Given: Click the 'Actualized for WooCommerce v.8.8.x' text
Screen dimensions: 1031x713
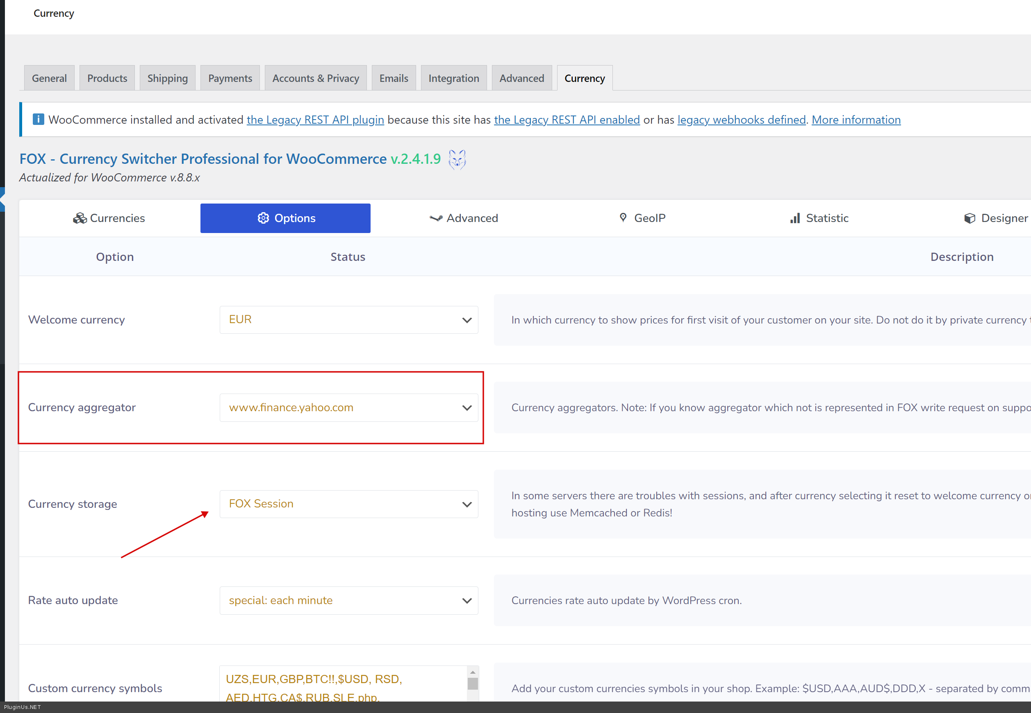Looking at the screenshot, I should [x=109, y=177].
